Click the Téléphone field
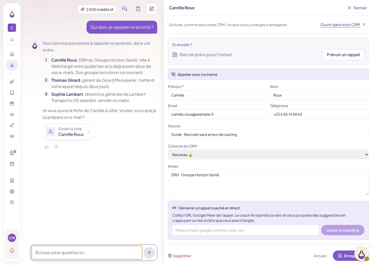Viewport: 373px width, 265px height. coord(319,114)
